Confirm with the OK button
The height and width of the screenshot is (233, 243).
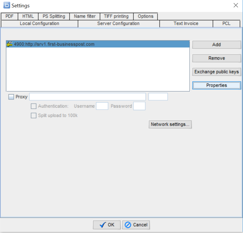[x=107, y=225]
